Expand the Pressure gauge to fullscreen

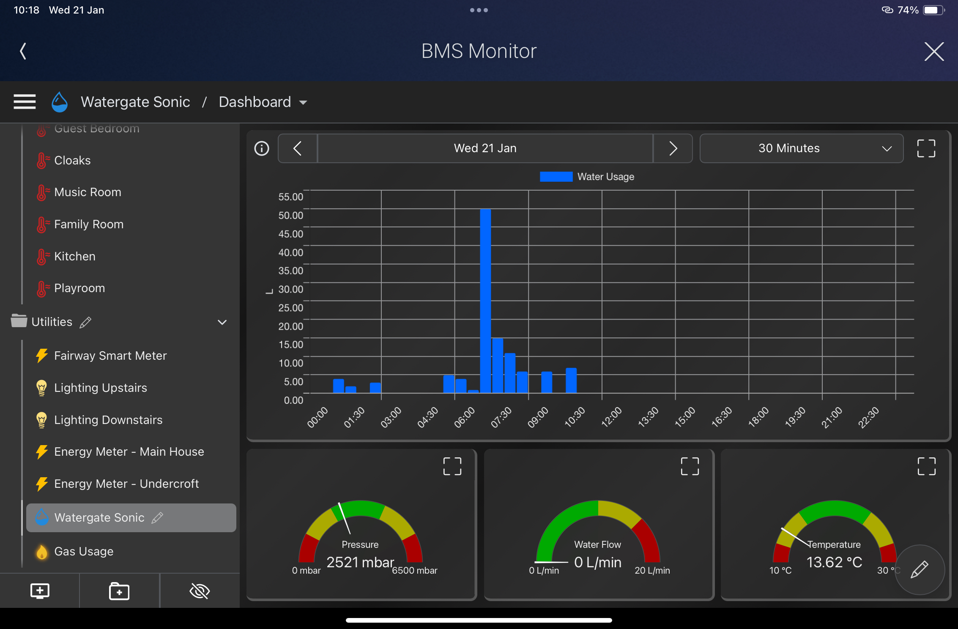[452, 466]
